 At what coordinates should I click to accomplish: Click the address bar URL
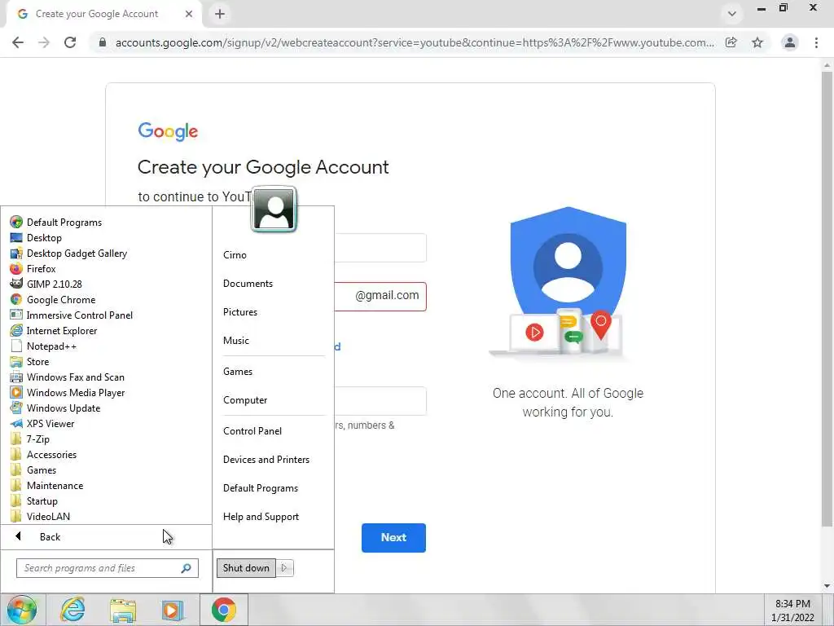click(x=415, y=42)
